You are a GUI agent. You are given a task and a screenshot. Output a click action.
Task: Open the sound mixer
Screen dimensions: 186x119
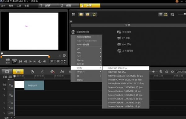coord(62,72)
